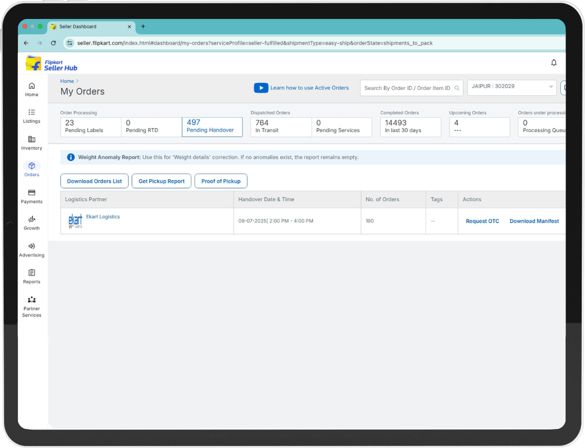The image size is (585, 448).
Task: Open Partner Services in sidebar
Action: 32,307
